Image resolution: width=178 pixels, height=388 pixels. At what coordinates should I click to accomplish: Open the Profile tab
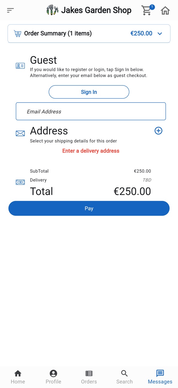tap(53, 377)
